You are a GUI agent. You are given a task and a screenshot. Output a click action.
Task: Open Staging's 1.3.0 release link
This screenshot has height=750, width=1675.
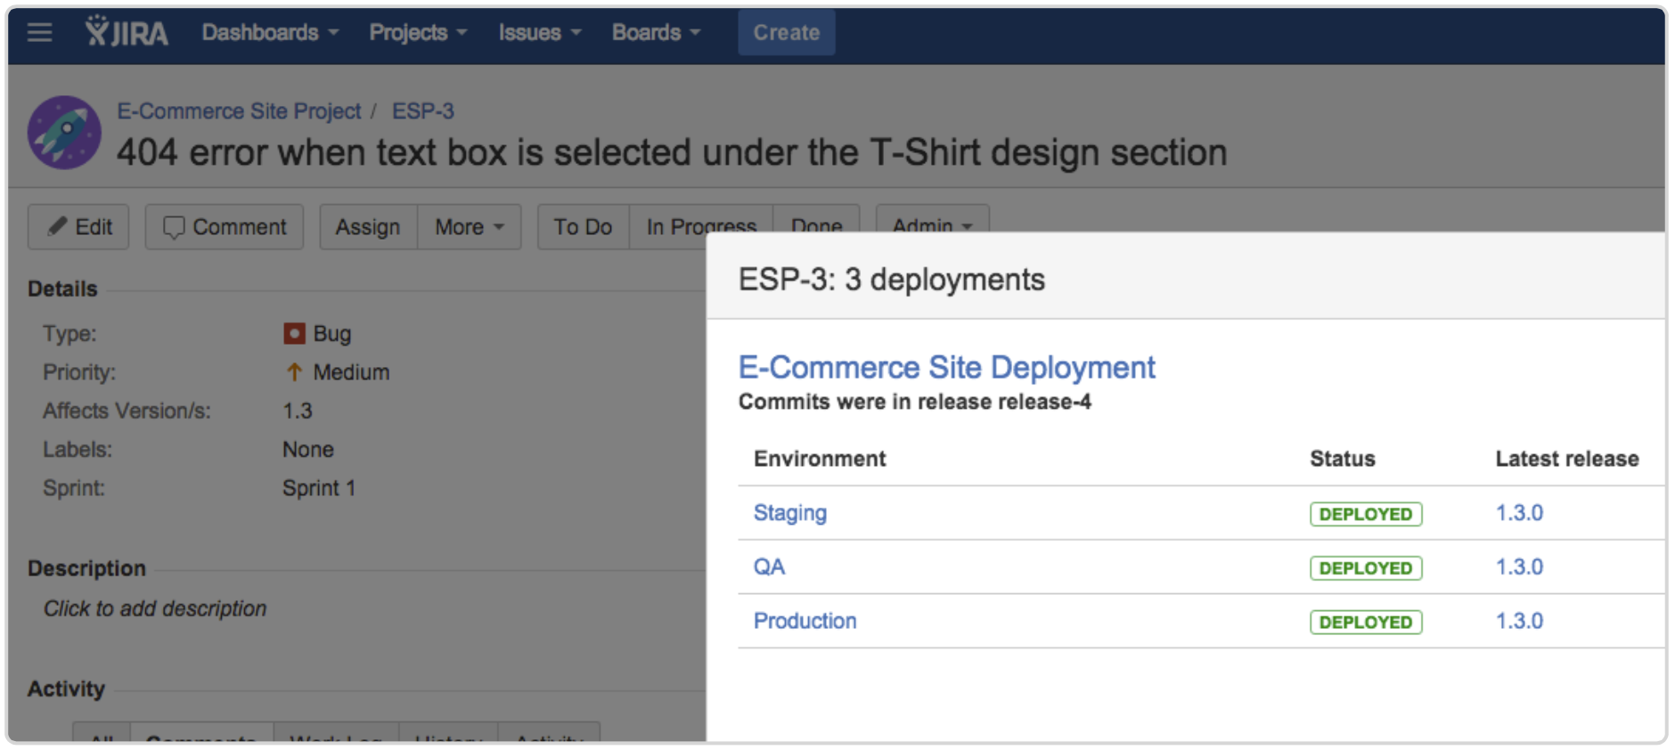coord(1519,513)
